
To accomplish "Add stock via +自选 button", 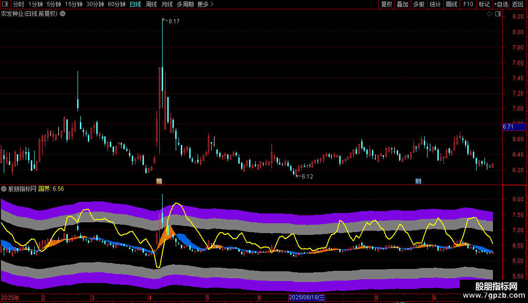I will click(501, 4).
